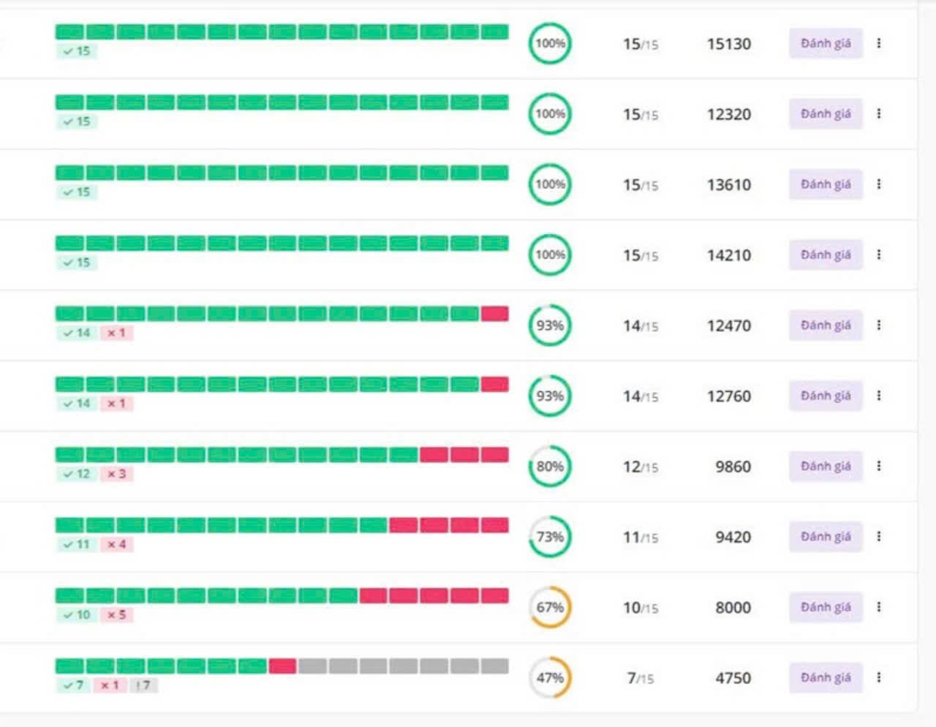Viewport: 936px width, 727px height.
Task: Open the three-dot menu for score 4750
Action: [x=878, y=677]
